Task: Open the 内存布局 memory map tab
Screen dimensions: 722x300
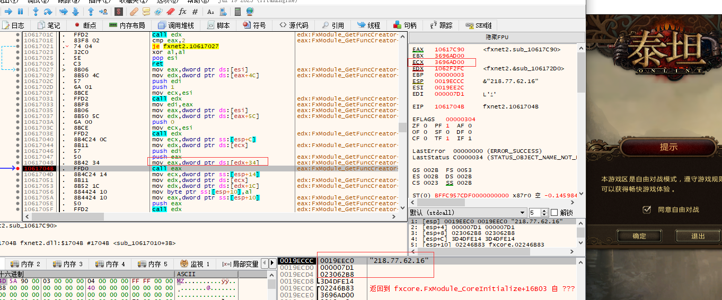Action: tap(127, 25)
